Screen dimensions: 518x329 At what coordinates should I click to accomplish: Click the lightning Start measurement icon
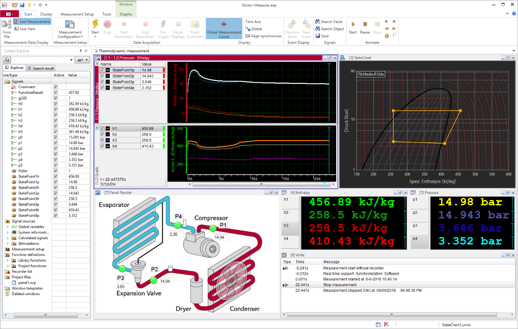point(95,24)
